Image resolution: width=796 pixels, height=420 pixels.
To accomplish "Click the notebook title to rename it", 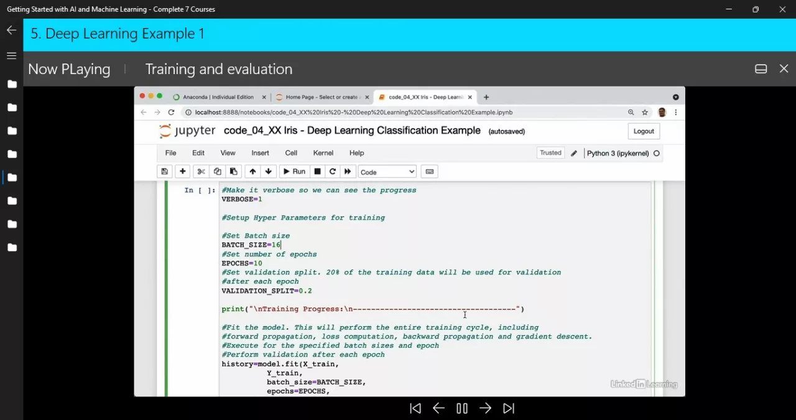I will [x=352, y=131].
